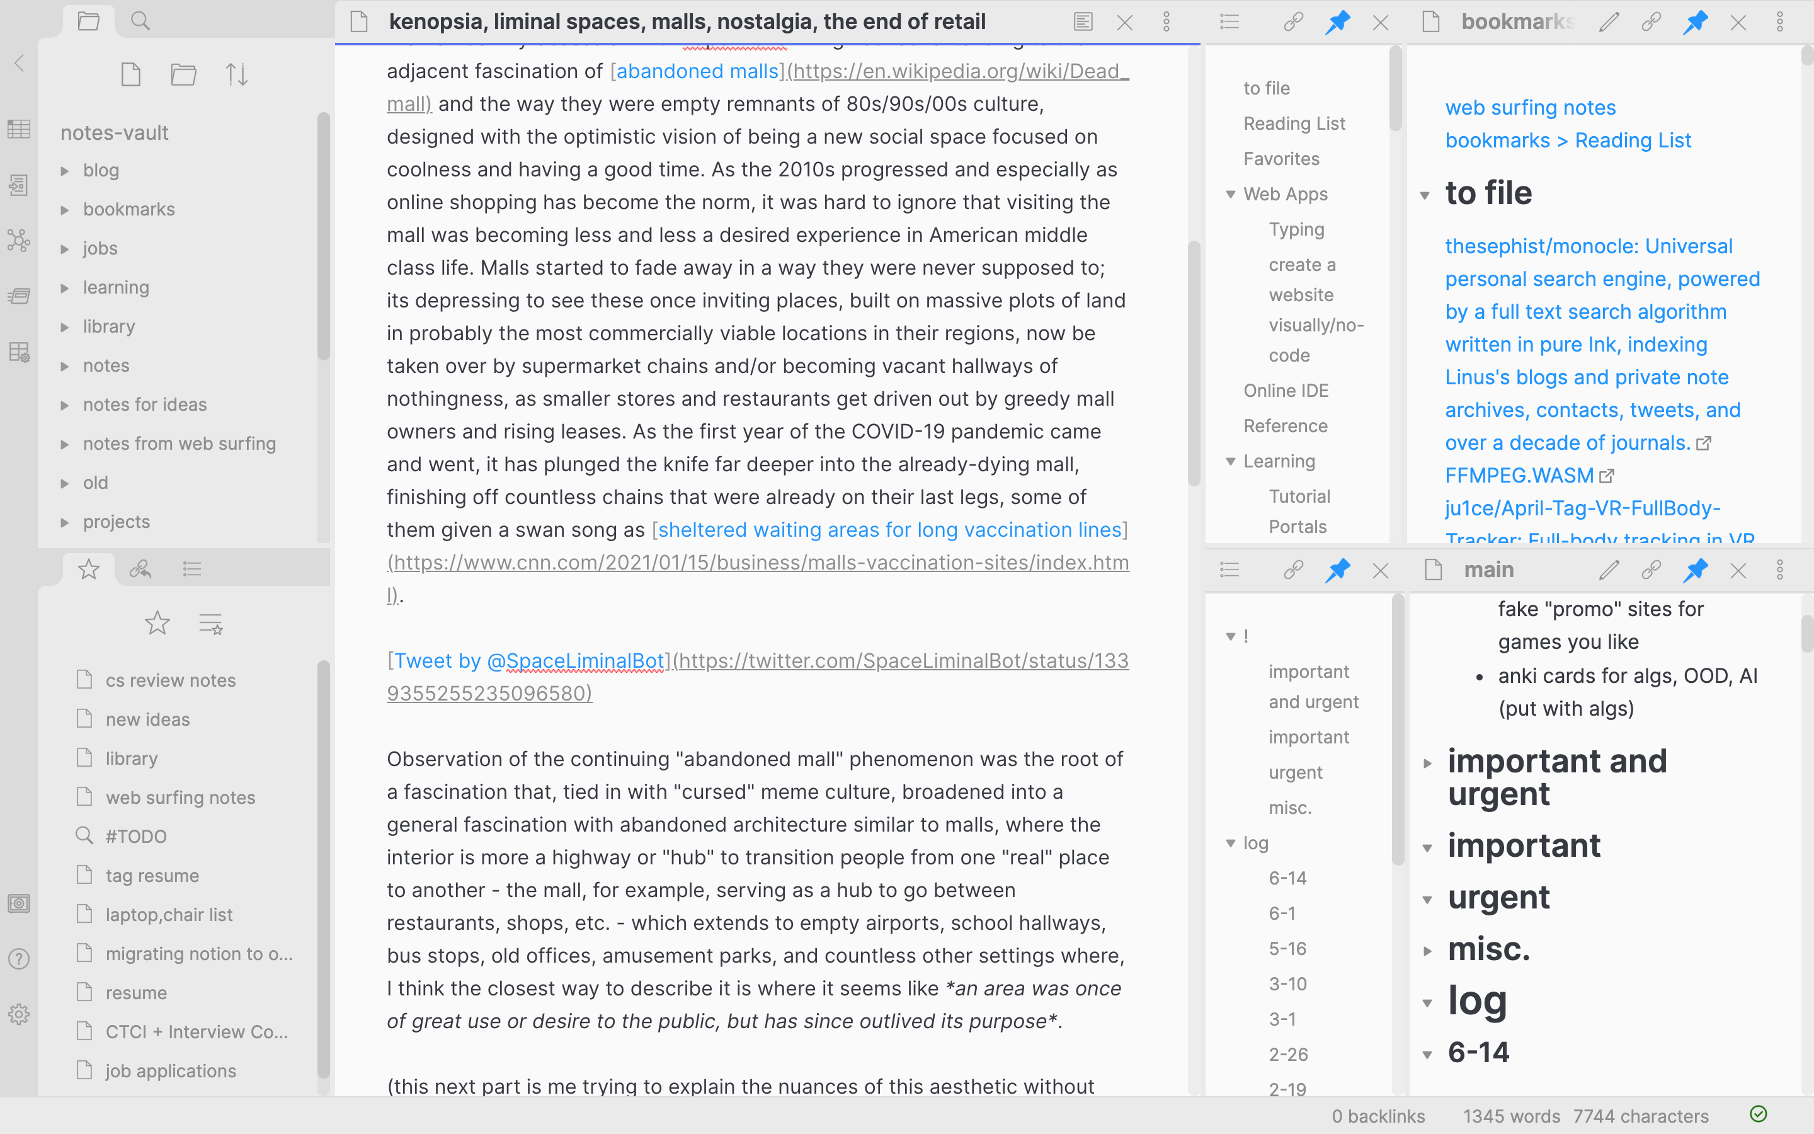Toggle the Web Apps section collapse
Viewport: 1814px width, 1134px height.
point(1231,193)
